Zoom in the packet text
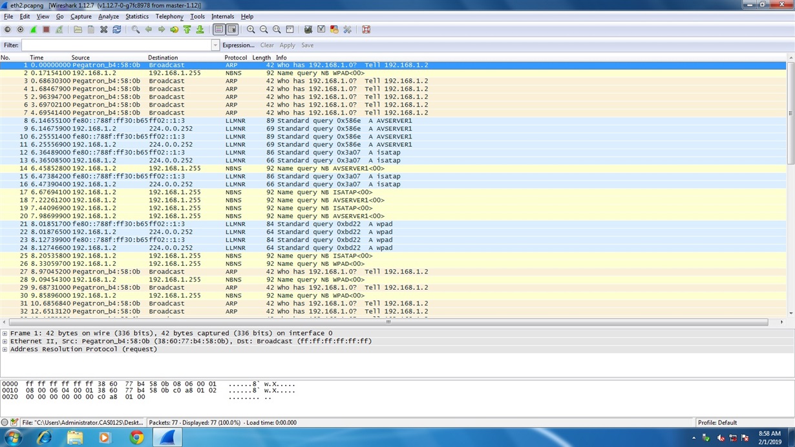The image size is (795, 447). pyautogui.click(x=251, y=30)
